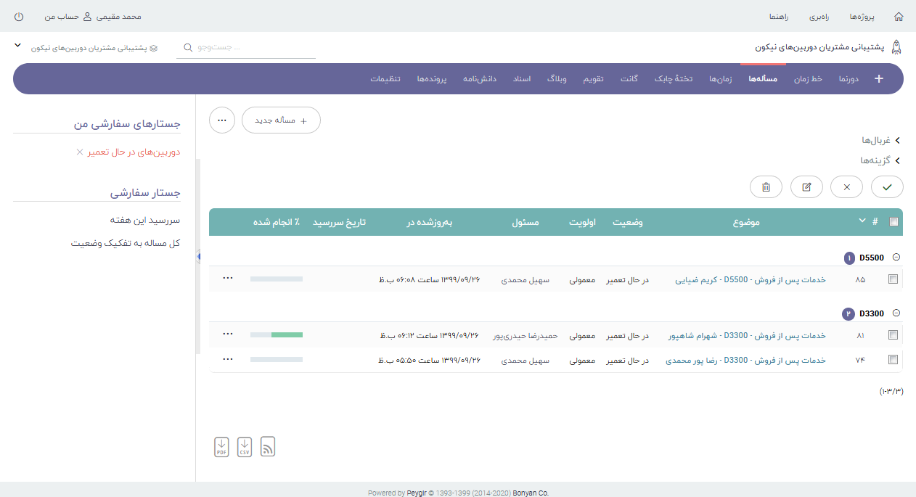Open row actions dots for issue ۷۴
Screen dimensions: 916x497
[x=228, y=358]
